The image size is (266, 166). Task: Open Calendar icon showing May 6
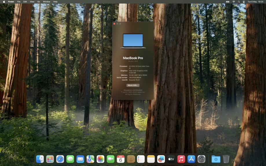[x=121, y=159]
